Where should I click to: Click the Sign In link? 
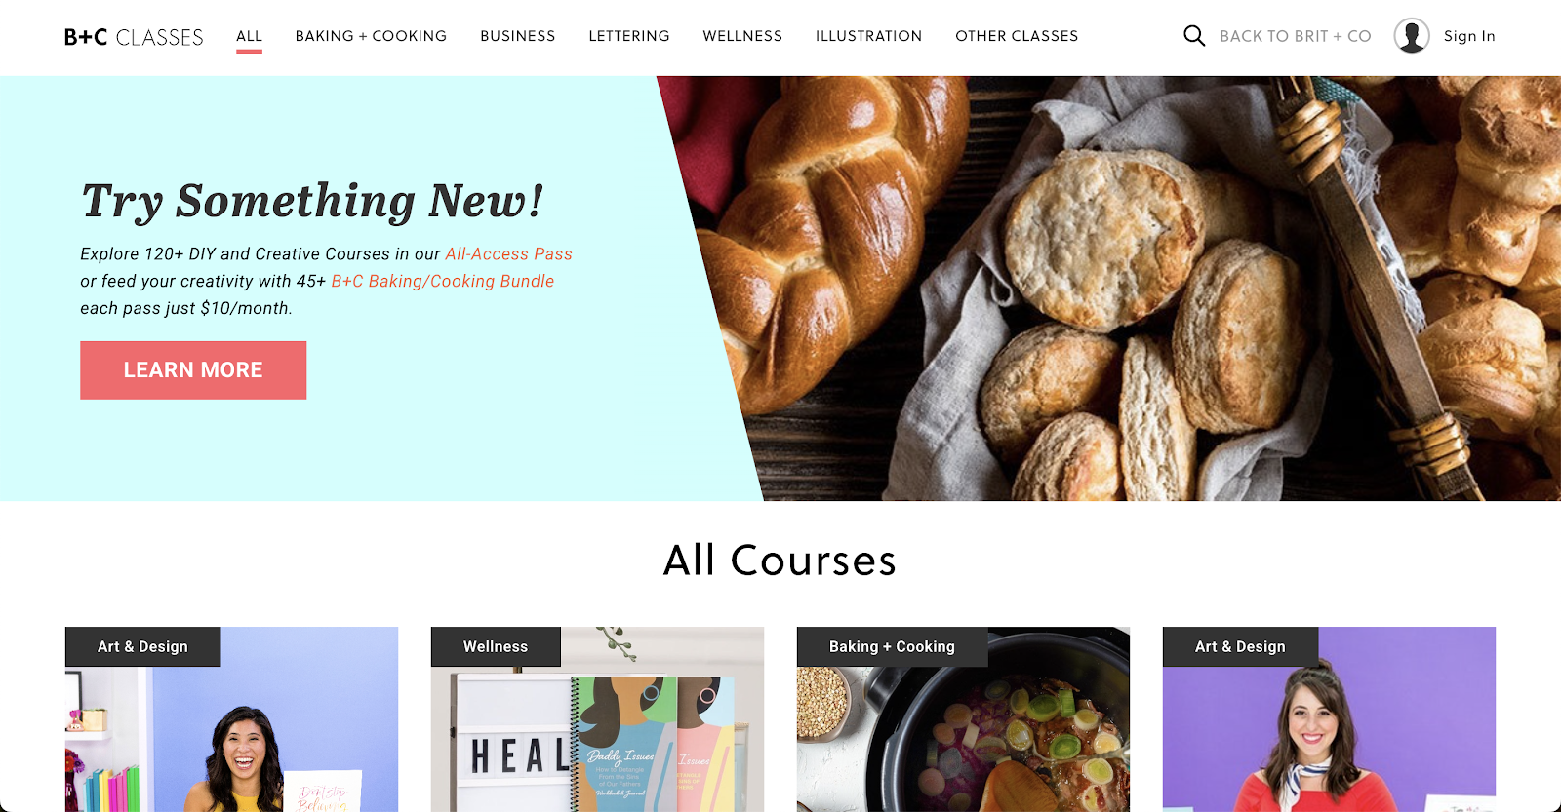[x=1469, y=36]
